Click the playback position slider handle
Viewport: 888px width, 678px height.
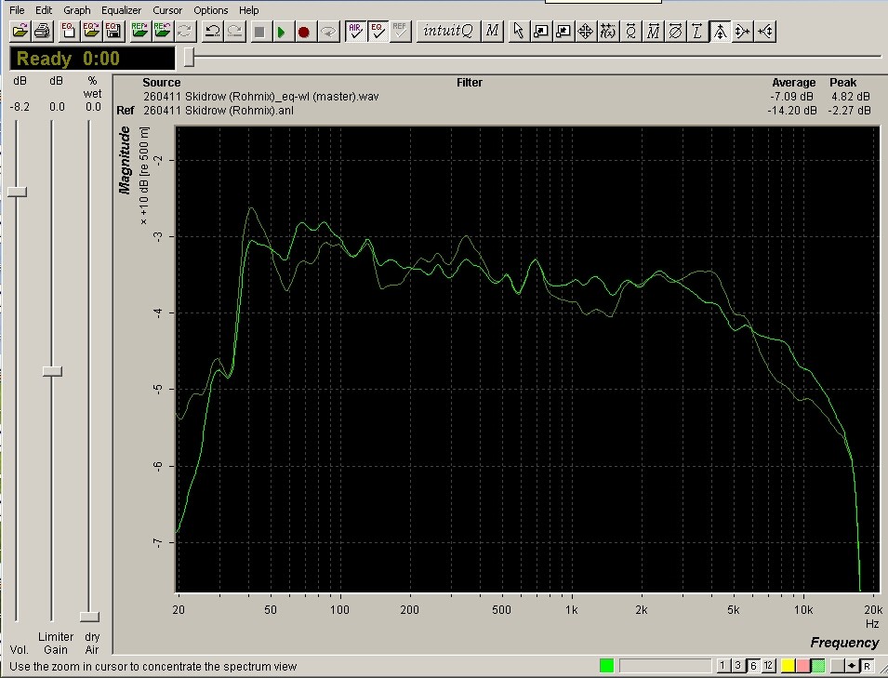pyautogui.click(x=189, y=58)
